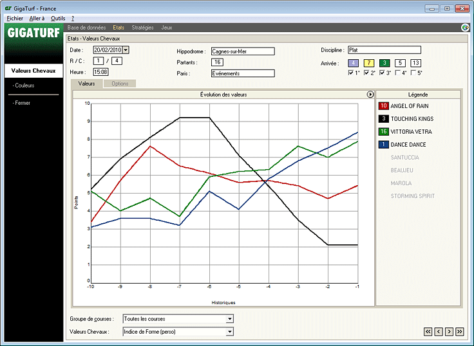Click the black 3 swatch for Touching Kings
The width and height of the screenshot is (474, 346).
[383, 118]
